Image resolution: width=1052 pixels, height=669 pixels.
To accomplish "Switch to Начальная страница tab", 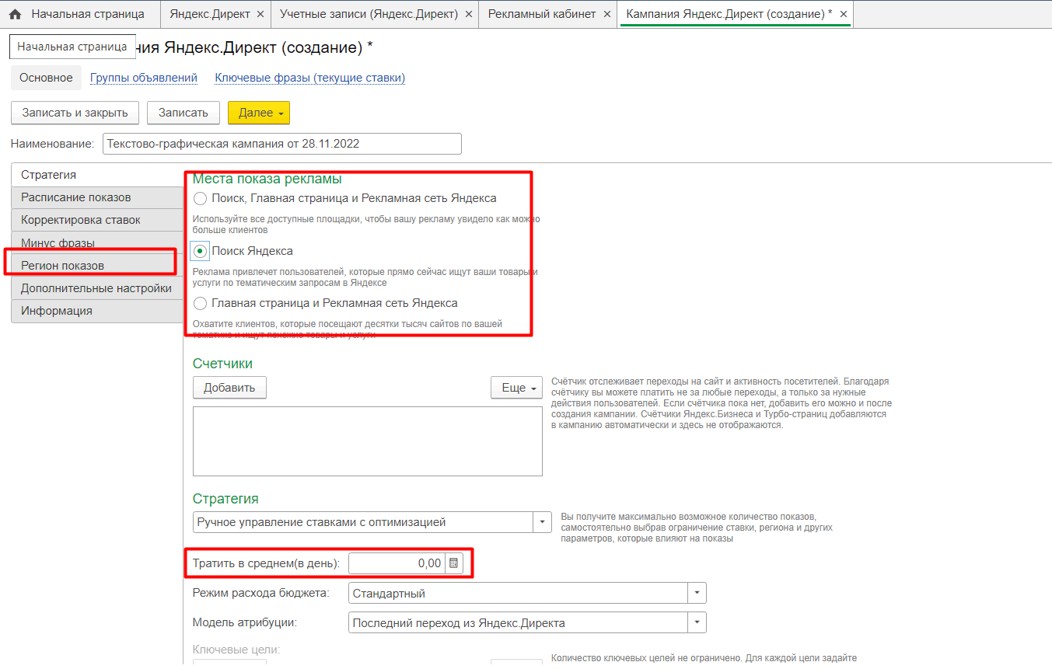I will click(88, 14).
